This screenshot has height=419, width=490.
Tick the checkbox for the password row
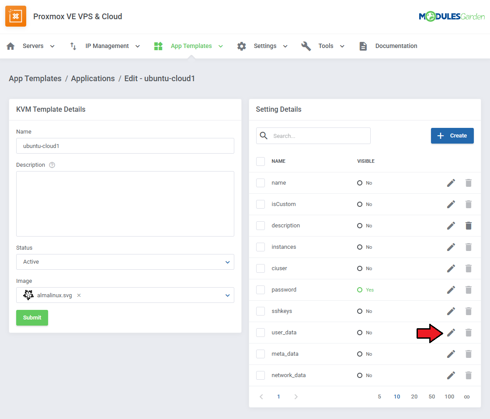tap(261, 290)
